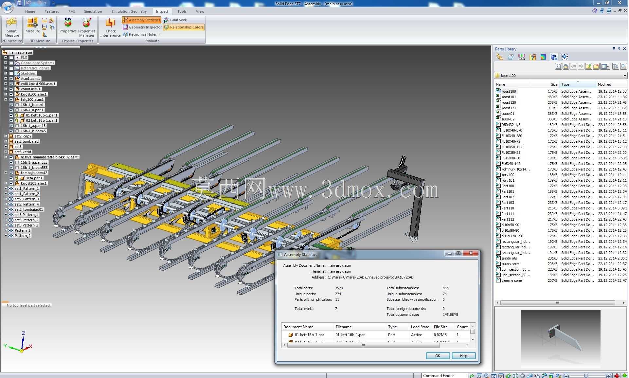Launch the Properties Manager
Screen dimensions: 629x378
(86, 27)
